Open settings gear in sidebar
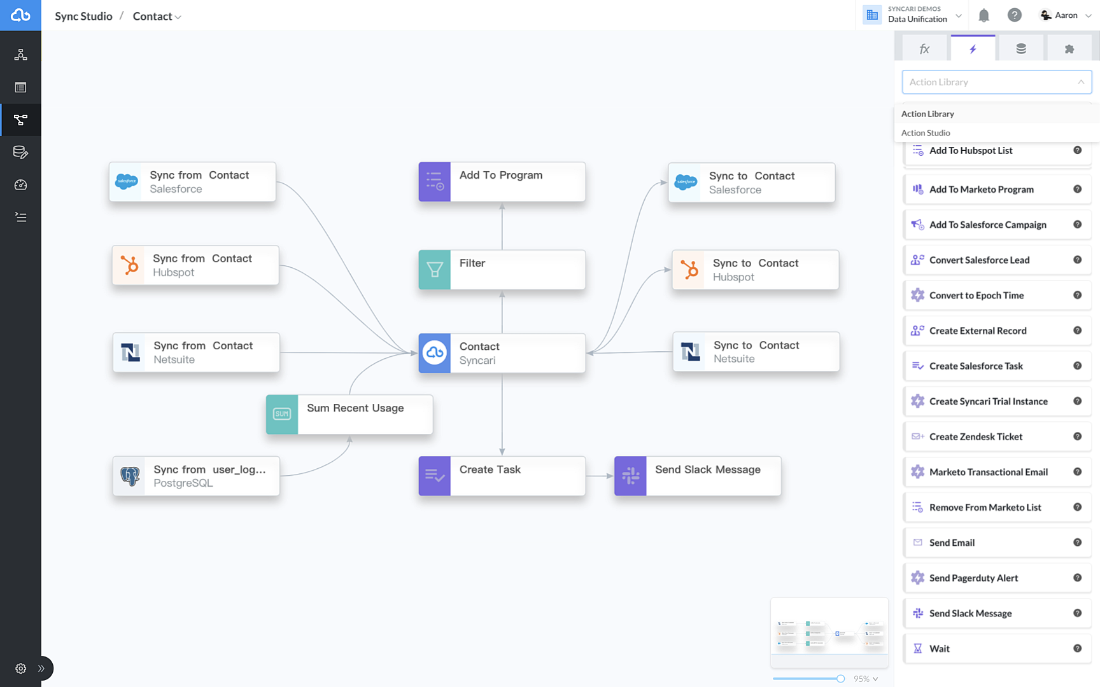Image resolution: width=1100 pixels, height=687 pixels. click(x=20, y=668)
